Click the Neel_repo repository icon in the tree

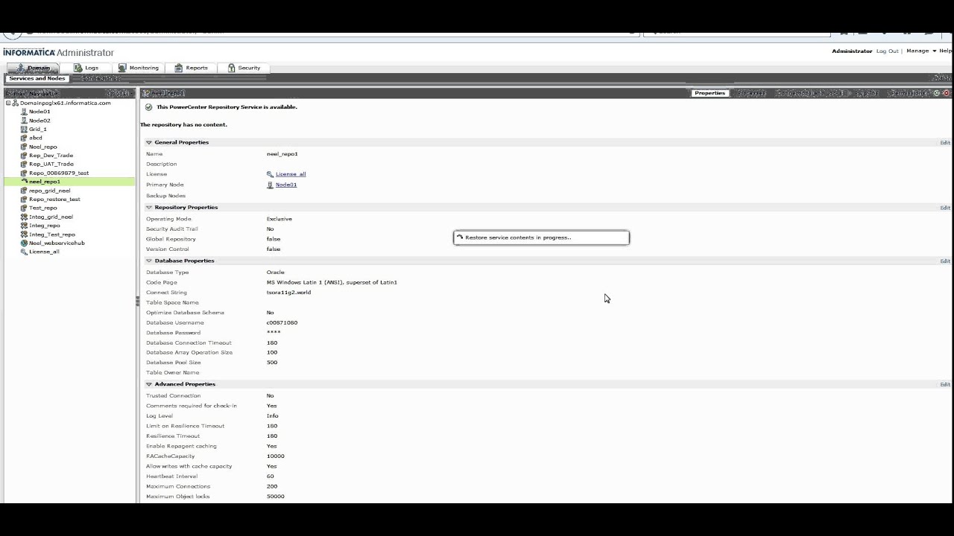(x=24, y=147)
